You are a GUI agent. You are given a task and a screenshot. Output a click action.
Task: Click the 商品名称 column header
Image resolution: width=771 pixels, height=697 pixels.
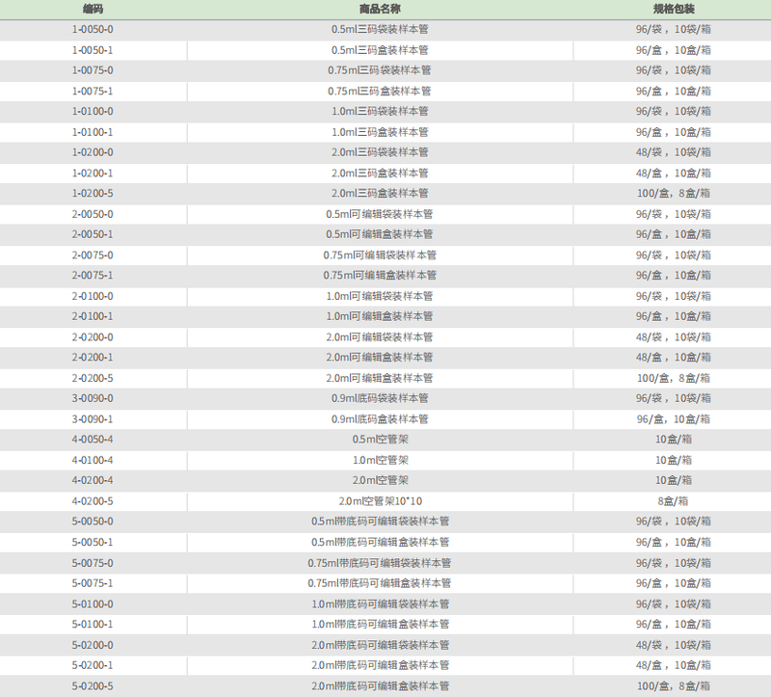[380, 8]
